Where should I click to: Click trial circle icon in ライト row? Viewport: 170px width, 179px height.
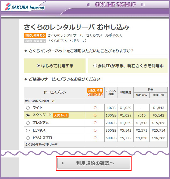95,108
